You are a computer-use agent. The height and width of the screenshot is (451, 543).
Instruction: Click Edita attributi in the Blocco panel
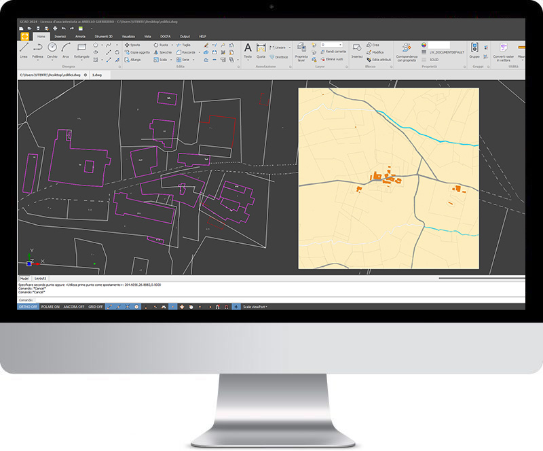pos(377,60)
